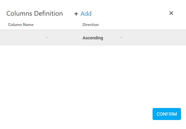Click the plus icon beside Add

click(x=76, y=14)
